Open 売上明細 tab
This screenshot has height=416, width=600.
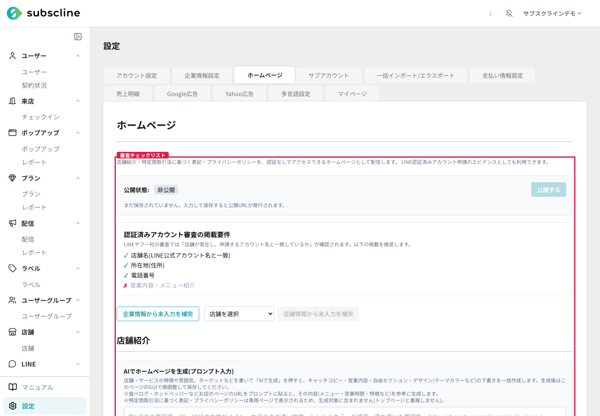(128, 94)
